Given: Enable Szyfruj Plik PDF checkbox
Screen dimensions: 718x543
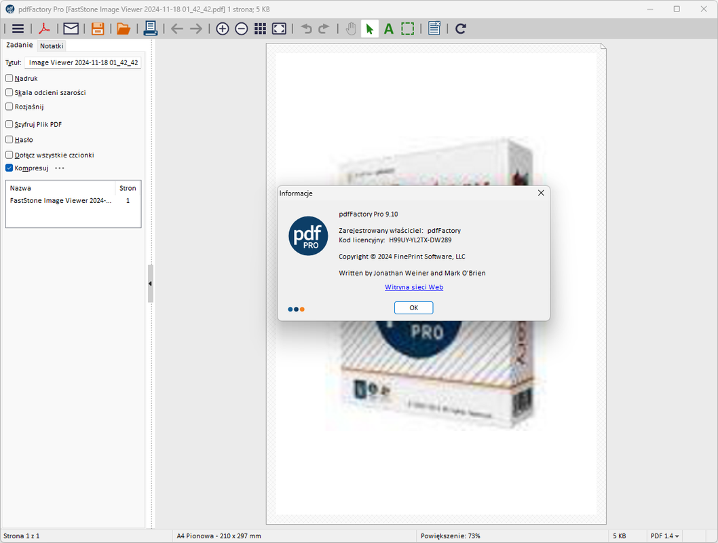Looking at the screenshot, I should pos(9,124).
